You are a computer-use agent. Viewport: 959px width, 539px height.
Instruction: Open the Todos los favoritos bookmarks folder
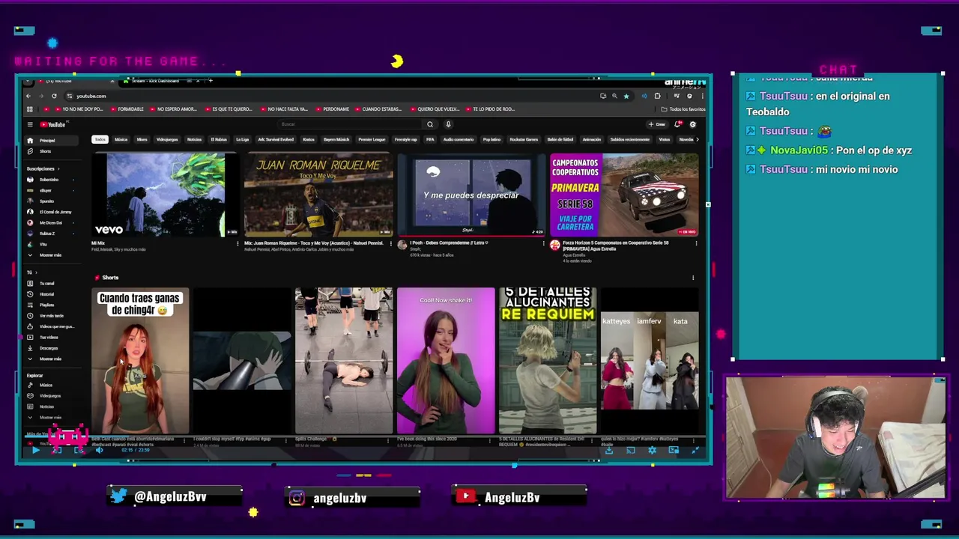tap(683, 109)
